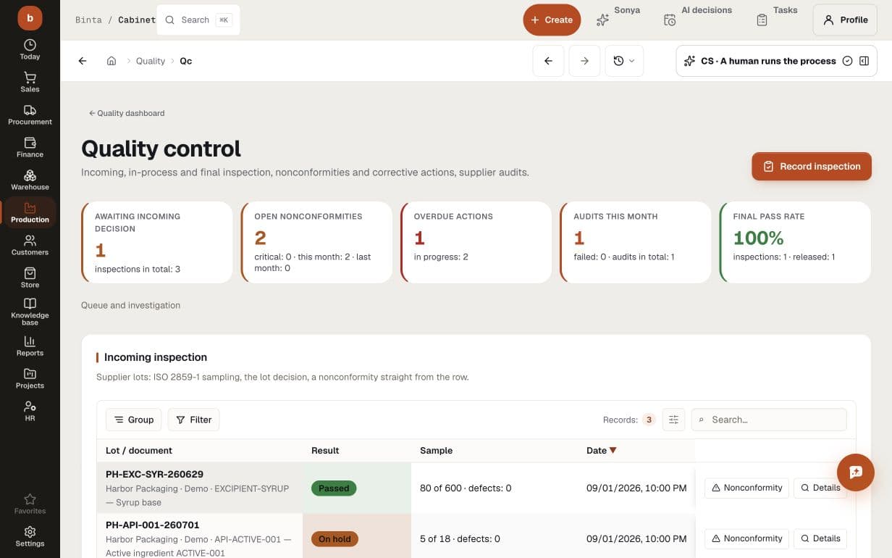Click '5 of 18 · defects: 0' cell
Viewport: 892px width, 558px height.
coord(460,538)
